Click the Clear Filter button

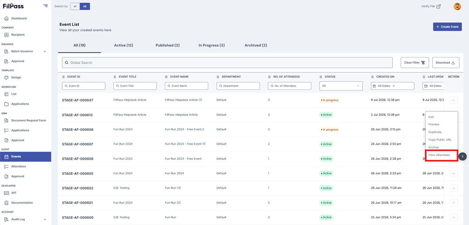[415, 62]
